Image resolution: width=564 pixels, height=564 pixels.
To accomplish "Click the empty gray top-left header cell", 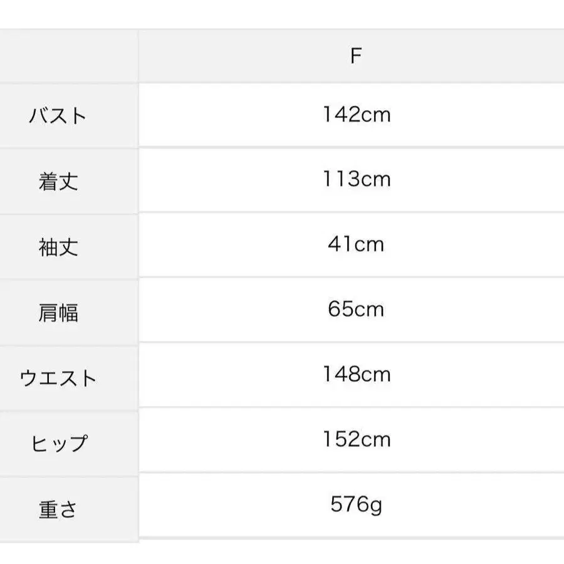I will click(x=68, y=56).
